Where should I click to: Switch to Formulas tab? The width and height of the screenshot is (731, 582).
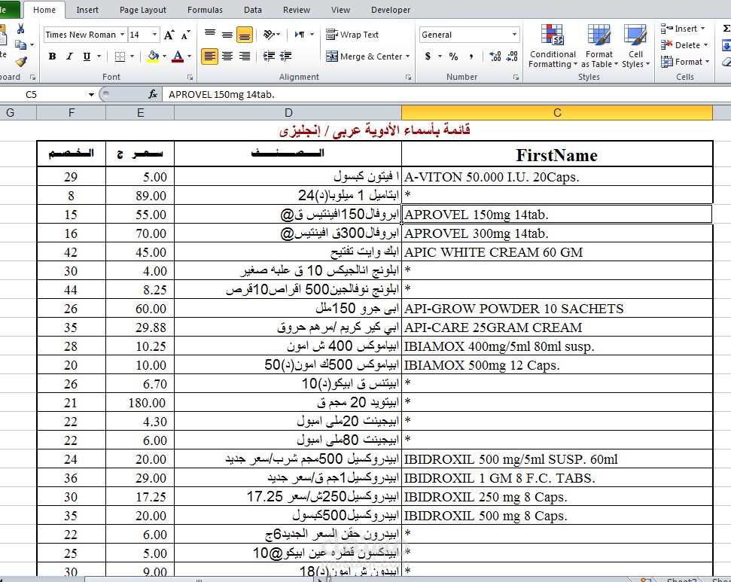click(205, 10)
